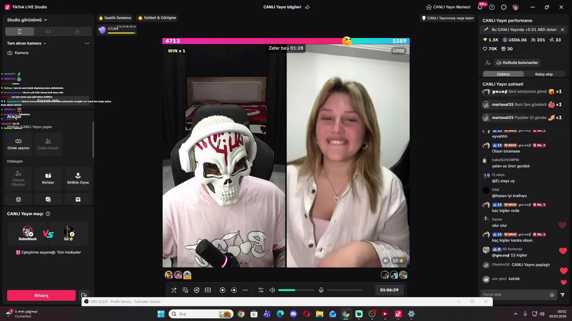Open the profile avatar in title bar
Screen dimensions: 572x321
pyautogui.click(x=516, y=7)
